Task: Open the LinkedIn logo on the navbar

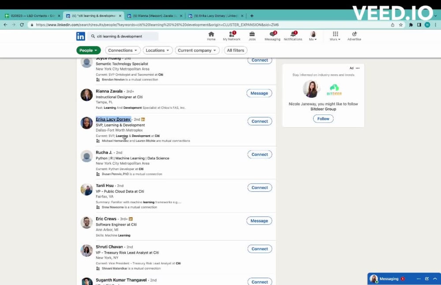Action: 81,36
